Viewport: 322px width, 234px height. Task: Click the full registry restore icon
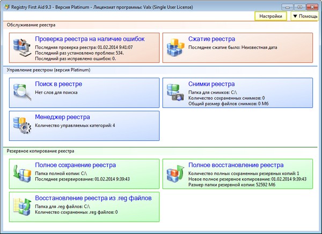pos(175,173)
